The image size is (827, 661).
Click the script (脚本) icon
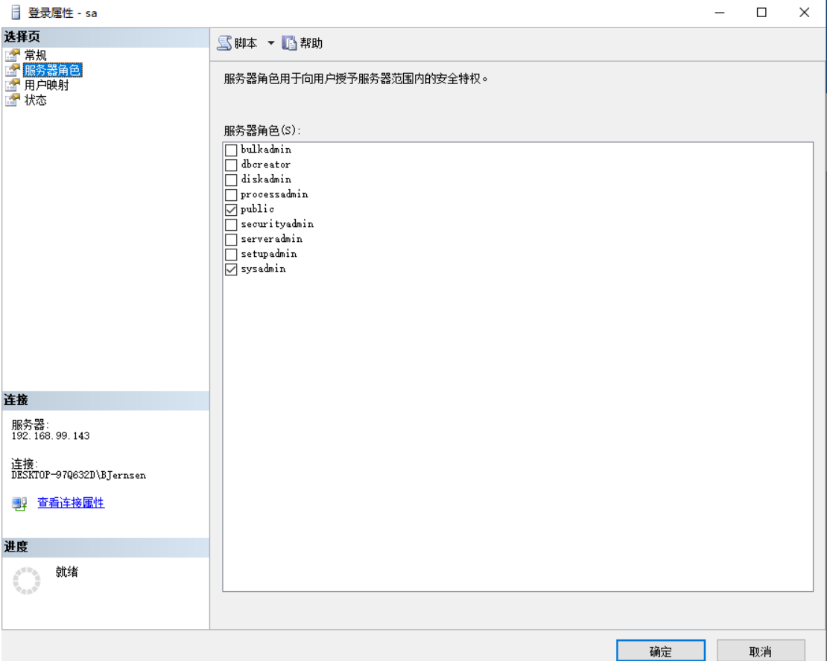224,42
